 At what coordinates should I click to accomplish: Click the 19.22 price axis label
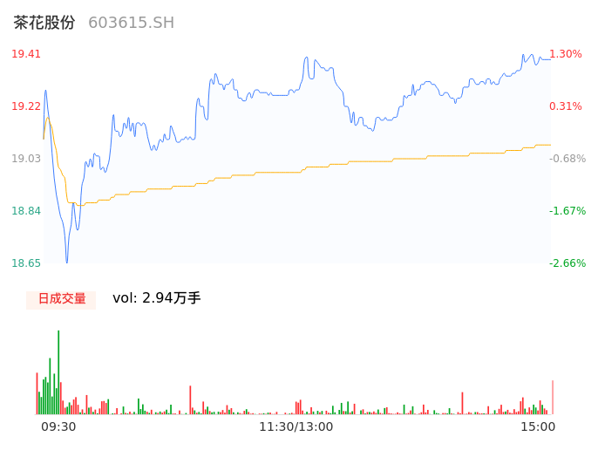click(26, 106)
